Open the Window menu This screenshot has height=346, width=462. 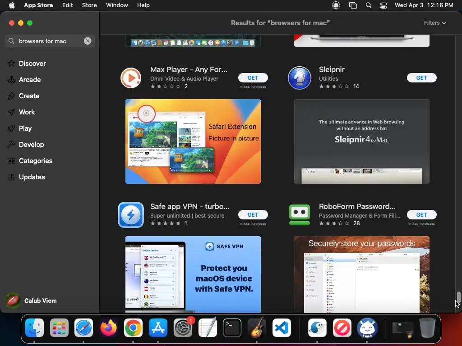[x=117, y=5]
